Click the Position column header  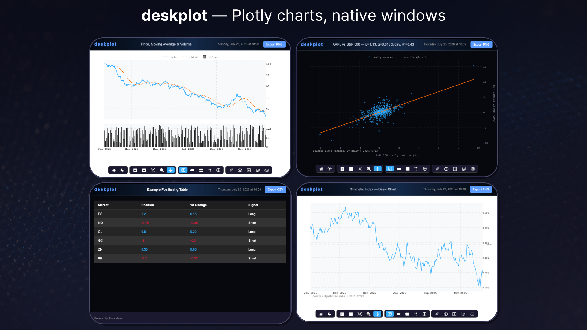[148, 205]
